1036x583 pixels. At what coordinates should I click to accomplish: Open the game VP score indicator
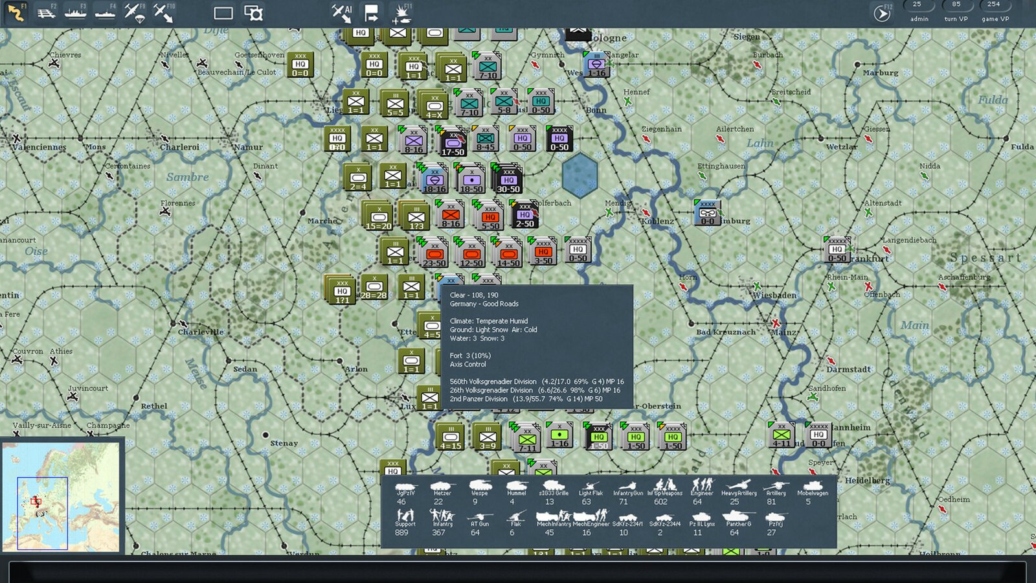click(x=995, y=11)
